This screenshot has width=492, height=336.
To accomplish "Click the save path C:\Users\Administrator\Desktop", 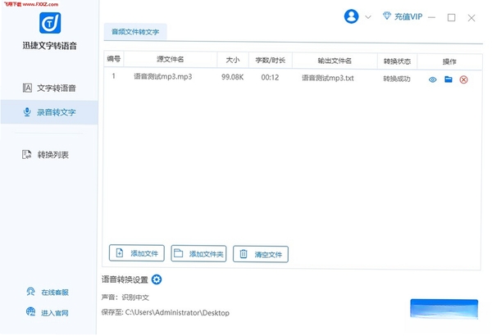I will click(x=177, y=313).
